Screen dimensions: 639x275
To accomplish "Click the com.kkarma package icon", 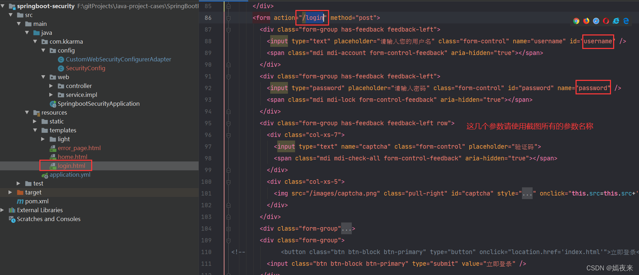I will click(x=45, y=42).
